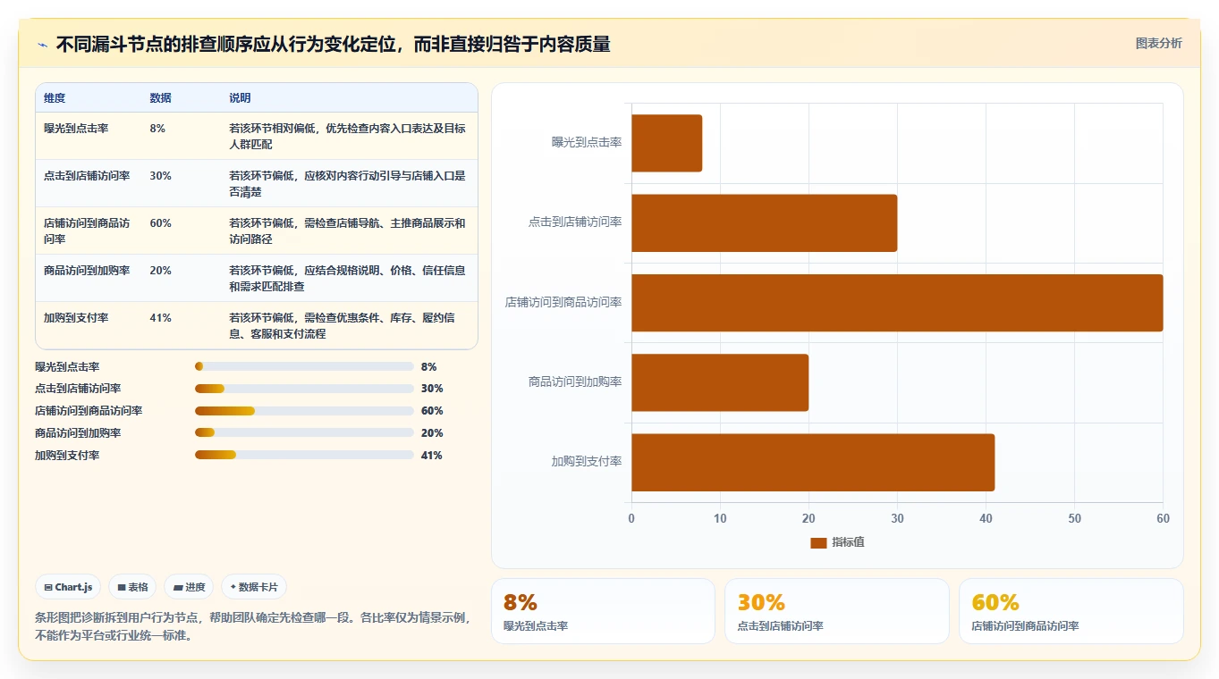Click description starting 若该环节相对偏低
The height and width of the screenshot is (679, 1219).
[x=347, y=137]
